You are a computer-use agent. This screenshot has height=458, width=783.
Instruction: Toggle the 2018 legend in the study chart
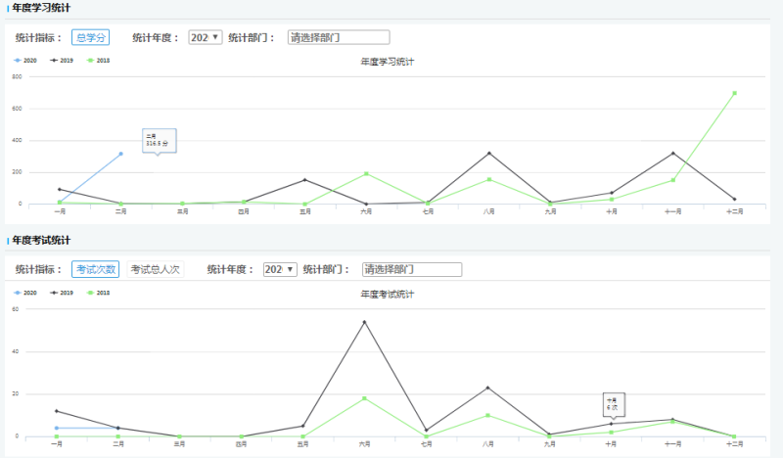pos(99,61)
